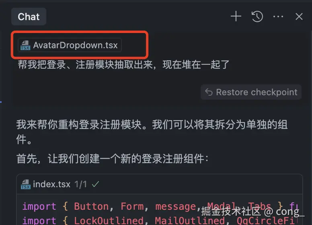Screen dimensions: 312x225
Task: Click the undo arrow icon in Restore checkpoint
Action: click(209, 92)
